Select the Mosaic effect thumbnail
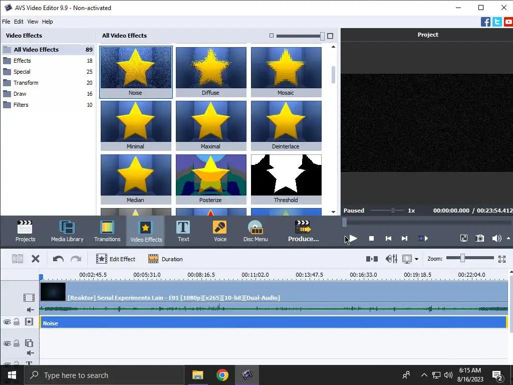 coord(286,72)
